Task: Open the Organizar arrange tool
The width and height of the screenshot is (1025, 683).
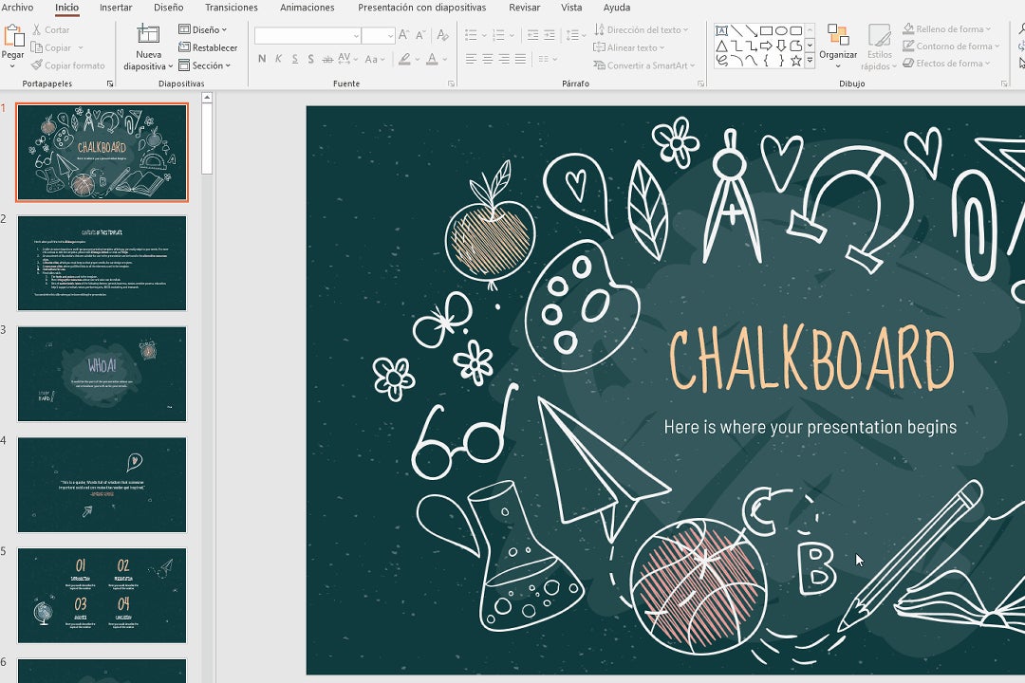Action: pyautogui.click(x=838, y=43)
